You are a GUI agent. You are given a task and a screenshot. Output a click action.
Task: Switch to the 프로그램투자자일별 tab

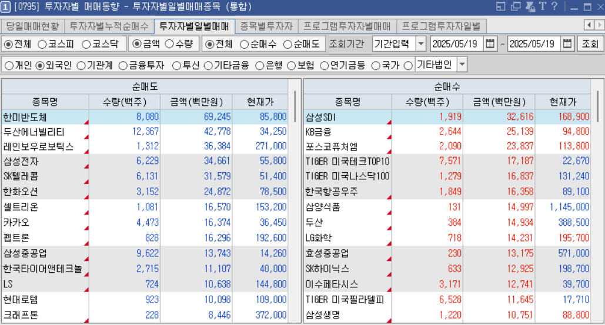[x=441, y=26]
